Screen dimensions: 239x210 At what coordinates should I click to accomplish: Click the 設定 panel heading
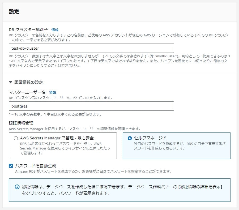[x=14, y=12]
